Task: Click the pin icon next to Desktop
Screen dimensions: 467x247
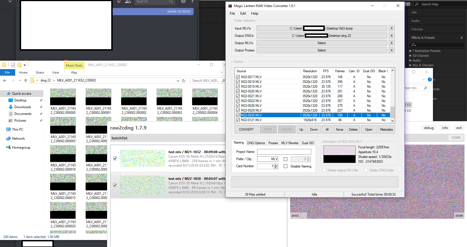Action: coord(41,100)
